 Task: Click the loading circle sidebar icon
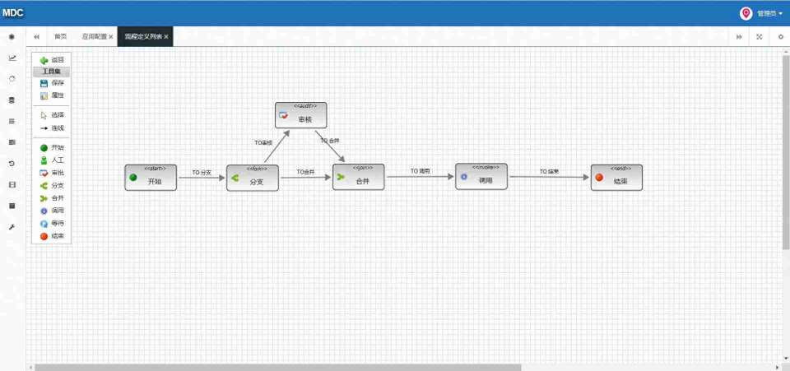click(x=12, y=79)
